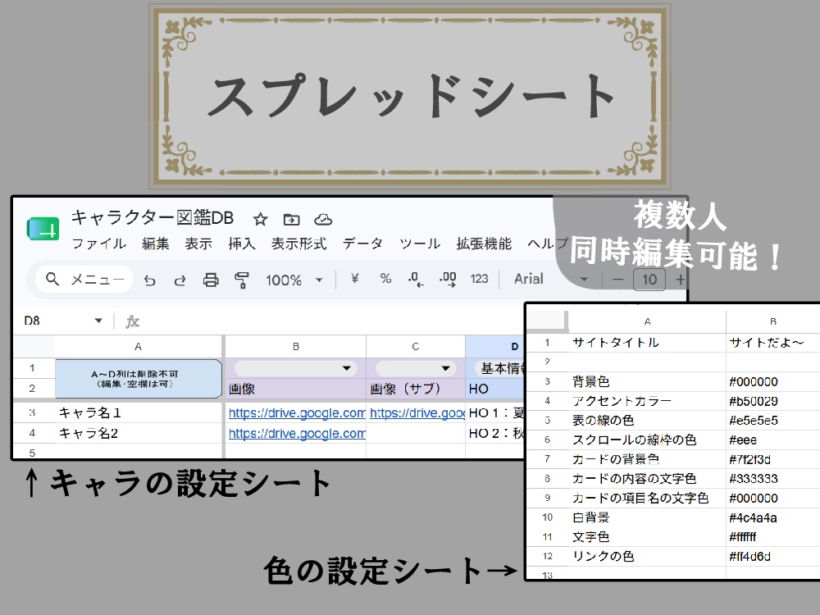Select column A header in character sheet

138,347
